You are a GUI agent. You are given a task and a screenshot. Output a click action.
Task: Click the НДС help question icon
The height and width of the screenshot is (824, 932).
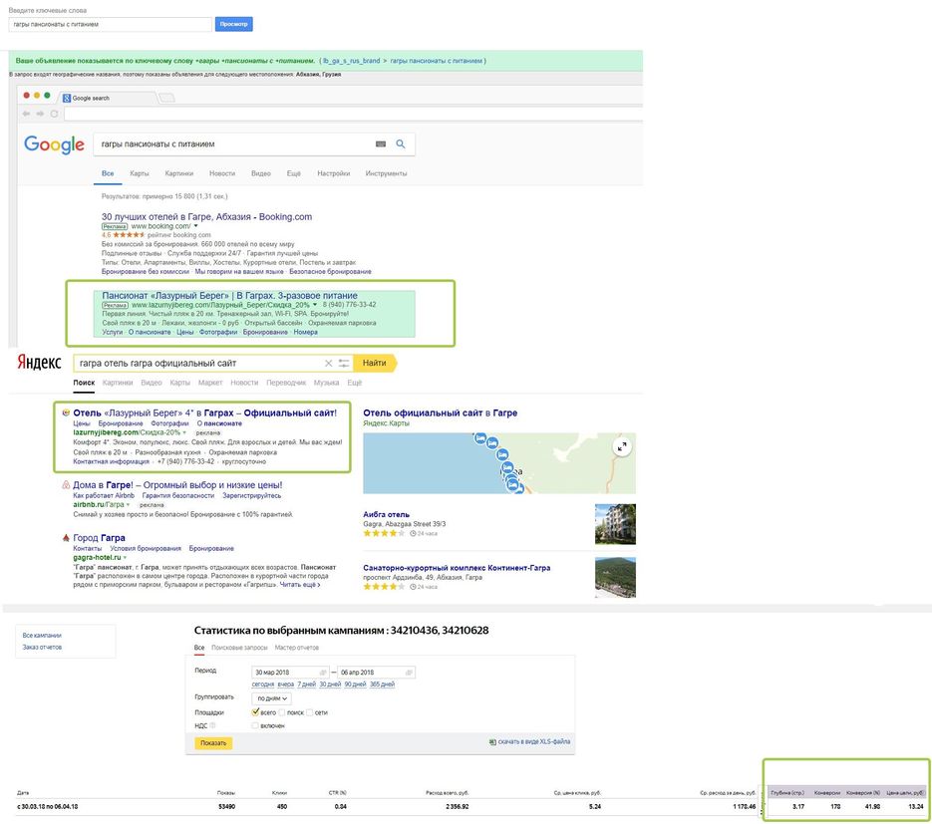[x=212, y=725]
